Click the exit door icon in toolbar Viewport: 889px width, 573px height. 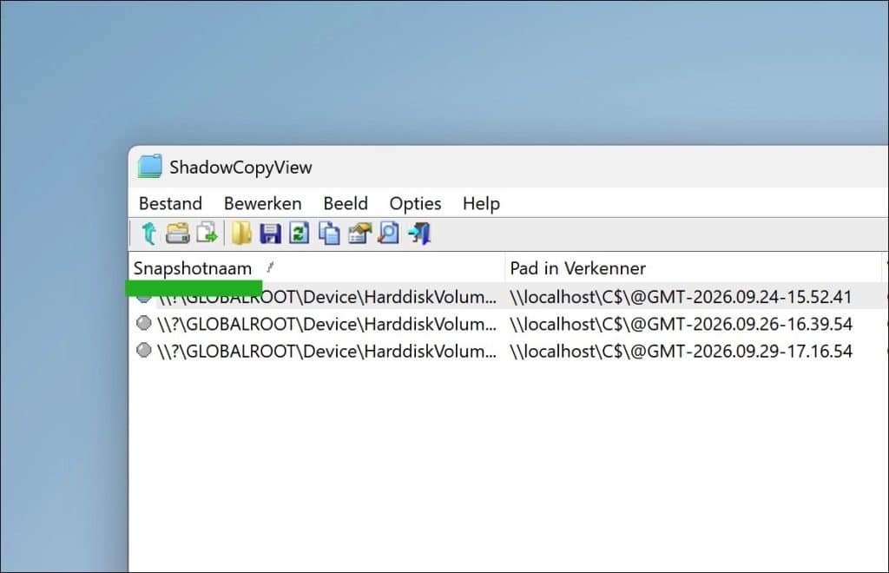tap(419, 233)
